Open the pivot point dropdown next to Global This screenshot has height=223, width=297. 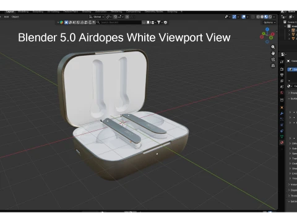[x=109, y=17]
